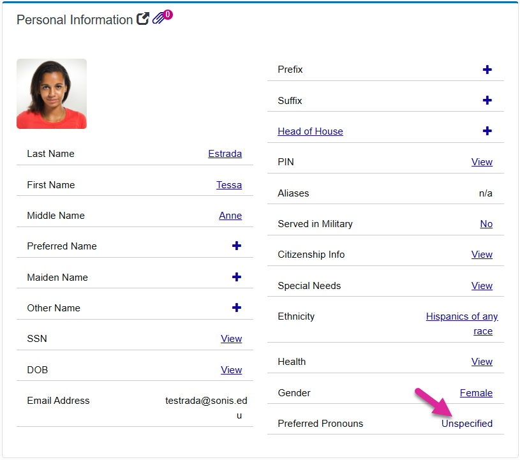The image size is (520, 460).
Task: Edit middle name Anne
Action: tap(230, 216)
